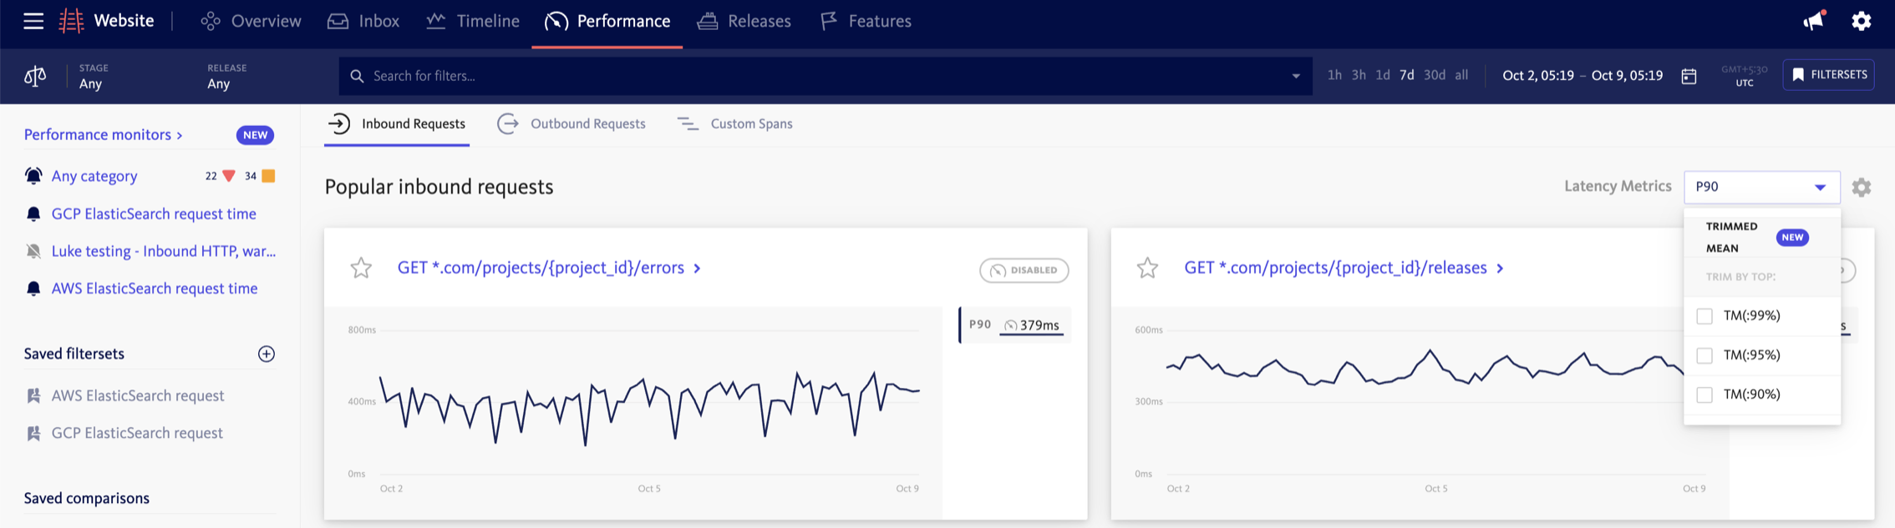
Task: Select the 3h time range
Action: coord(1359,75)
